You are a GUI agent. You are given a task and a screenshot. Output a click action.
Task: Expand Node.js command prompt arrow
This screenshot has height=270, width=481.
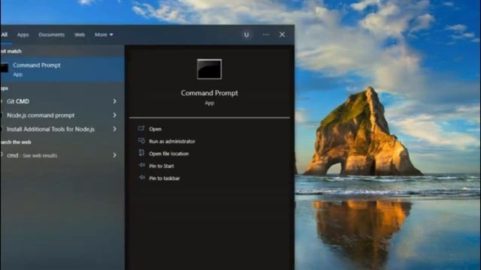tap(114, 115)
